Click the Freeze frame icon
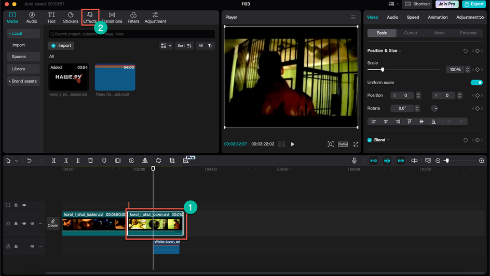The height and width of the screenshot is (276, 490). [x=117, y=161]
